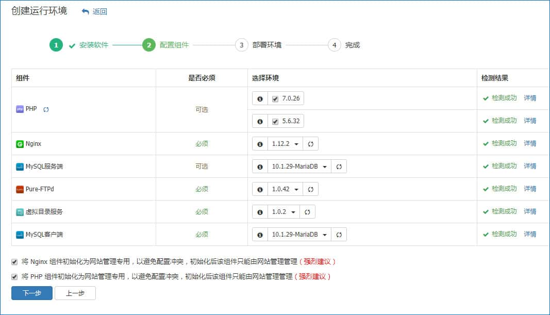Click the MySQL服务端 component icon
This screenshot has height=315, width=550.
pyautogui.click(x=20, y=167)
